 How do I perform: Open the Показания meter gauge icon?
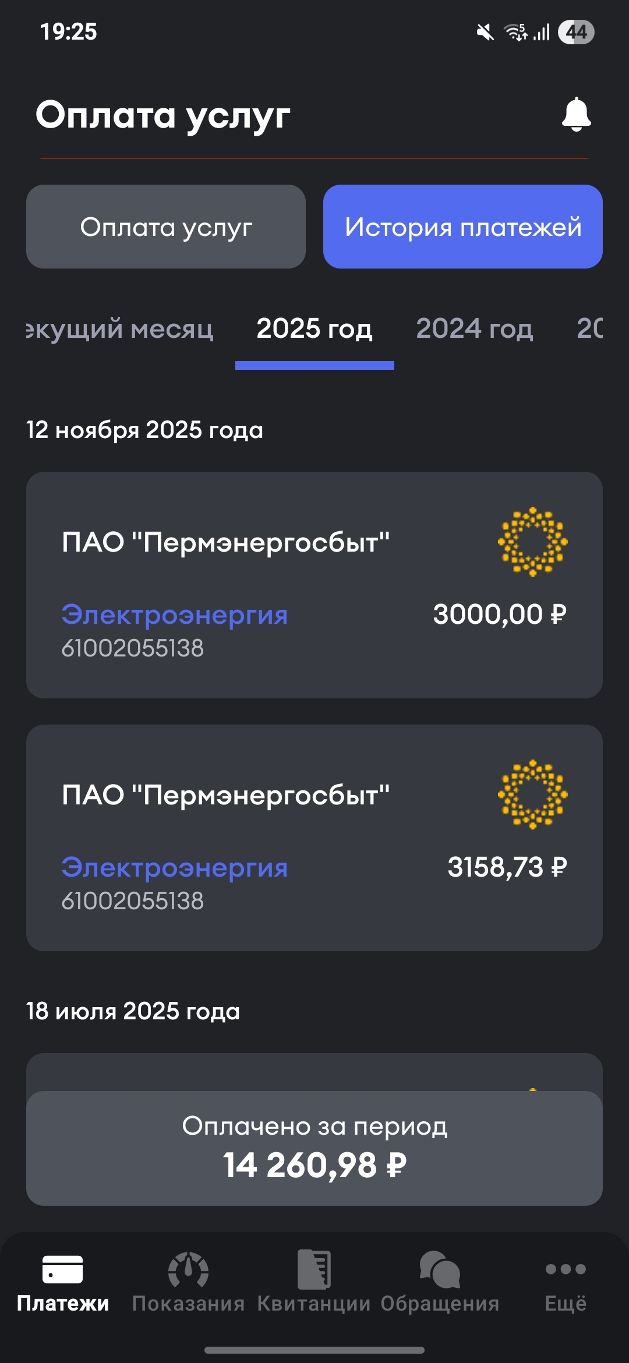[x=188, y=1269]
